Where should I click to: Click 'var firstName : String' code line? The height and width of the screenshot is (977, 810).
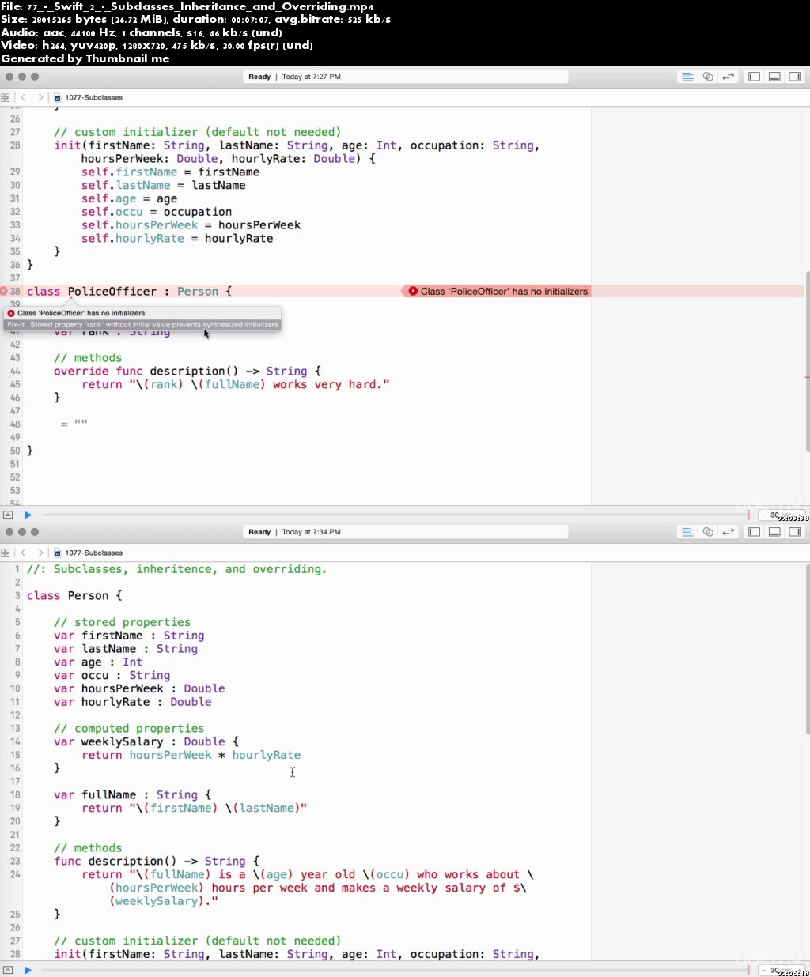[x=129, y=636]
